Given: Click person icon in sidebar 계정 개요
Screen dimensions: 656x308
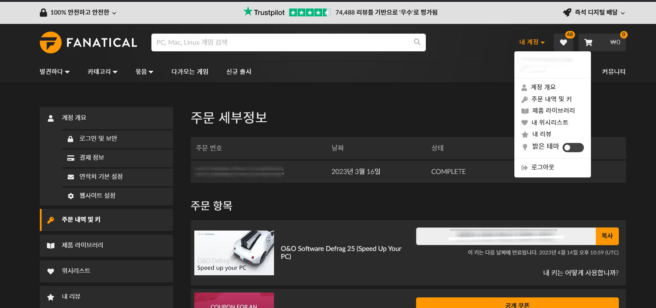Looking at the screenshot, I should (51, 118).
